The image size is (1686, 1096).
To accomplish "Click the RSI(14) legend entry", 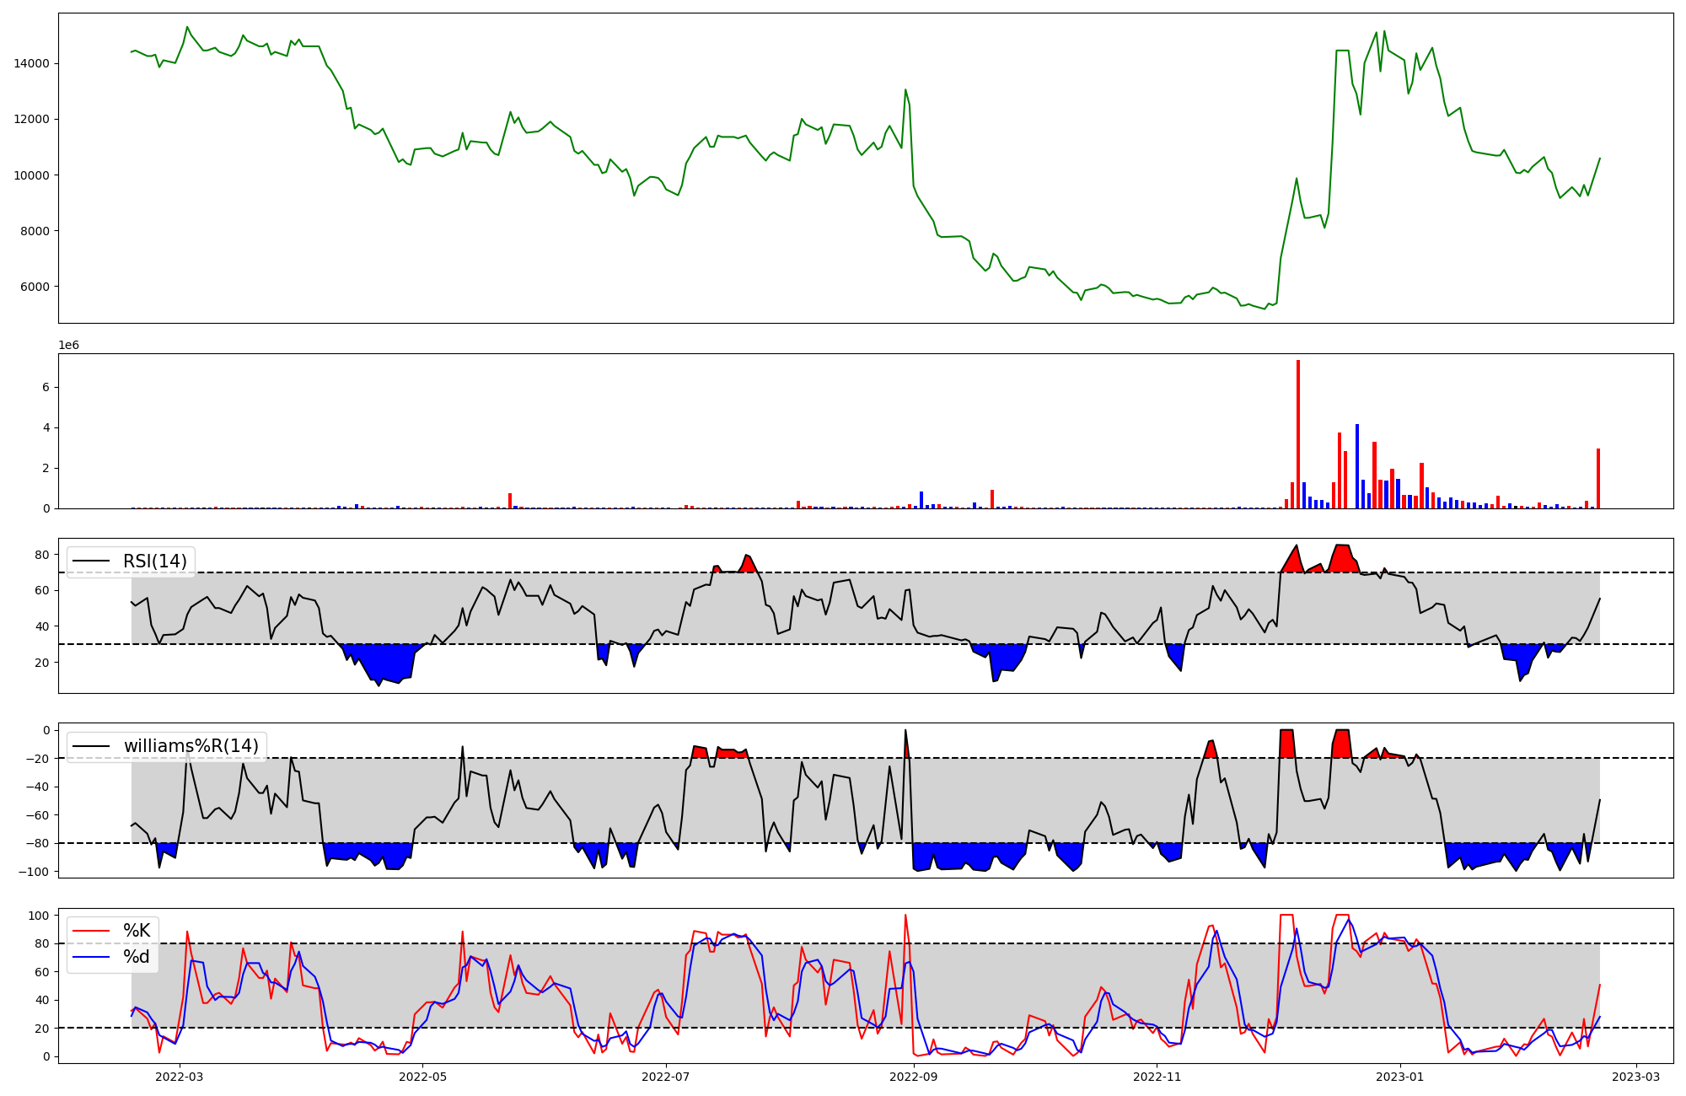I will coord(154,561).
